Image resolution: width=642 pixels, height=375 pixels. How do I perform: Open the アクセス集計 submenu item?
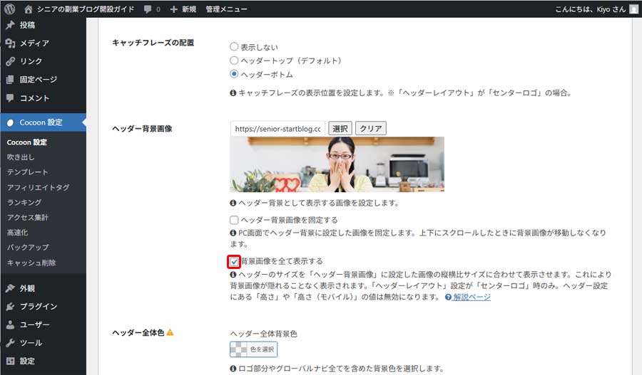27,217
